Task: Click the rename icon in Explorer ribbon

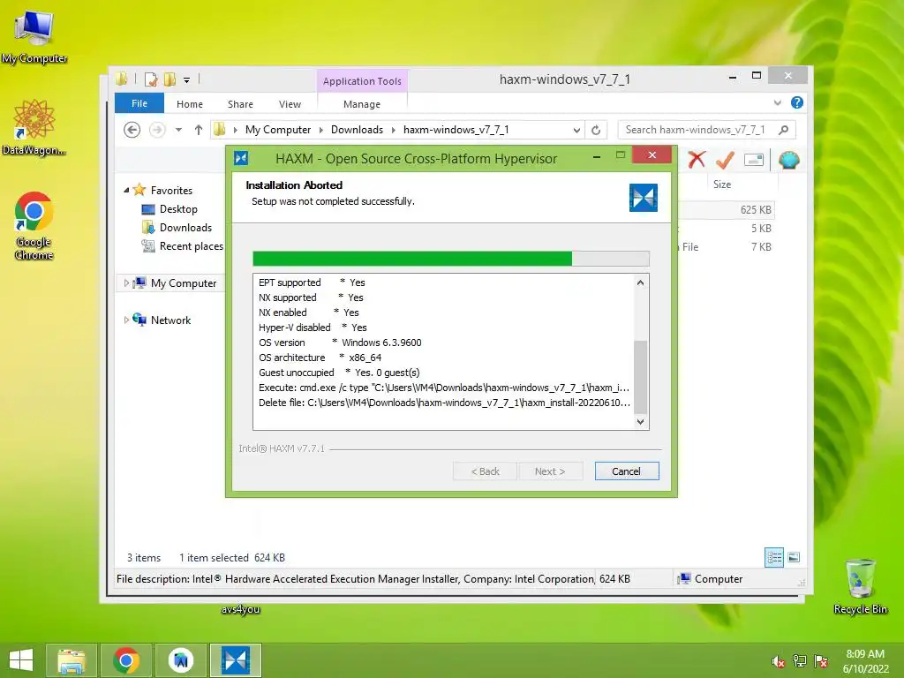Action: [x=754, y=160]
